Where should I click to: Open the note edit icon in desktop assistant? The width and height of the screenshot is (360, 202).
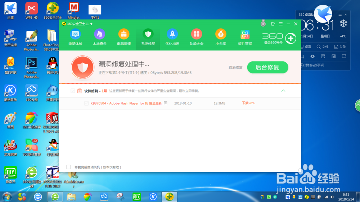point(323,56)
